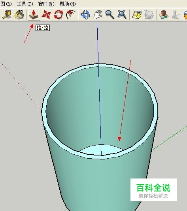Select the Offset tool
This screenshot has width=187, height=211.
70,14
